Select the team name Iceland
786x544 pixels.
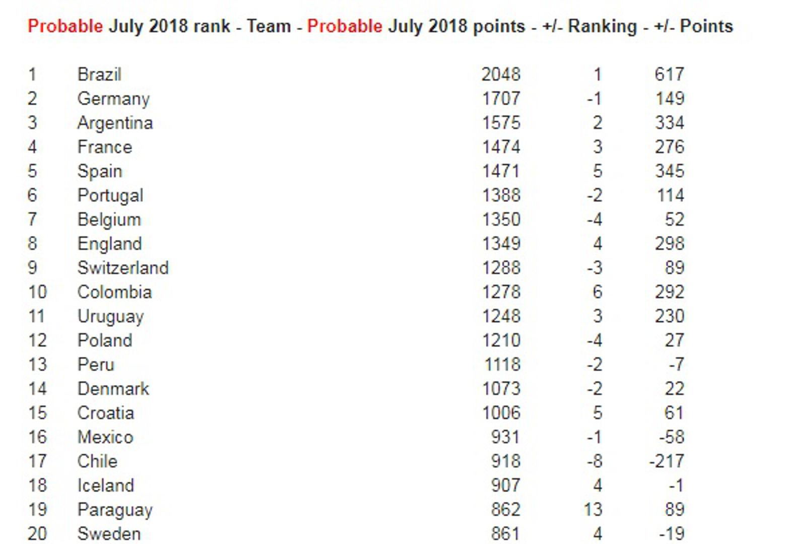pyautogui.click(x=106, y=486)
